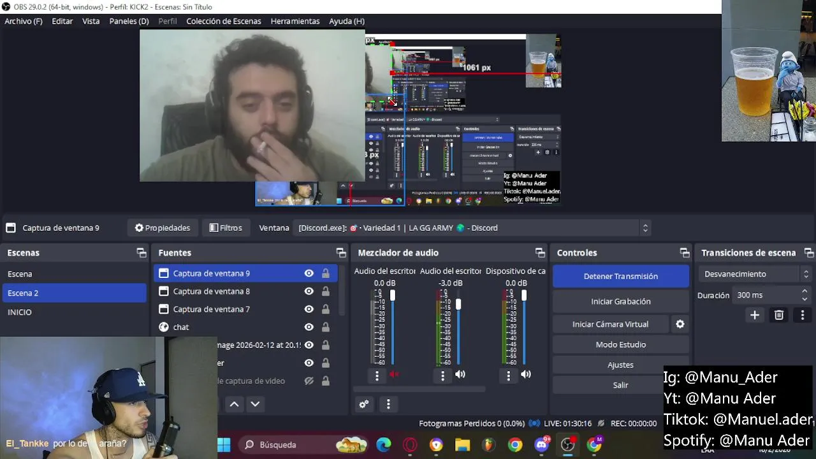Viewport: 816px width, 459px height.
Task: Open the Ventana window selection dropdown
Action: 472,228
